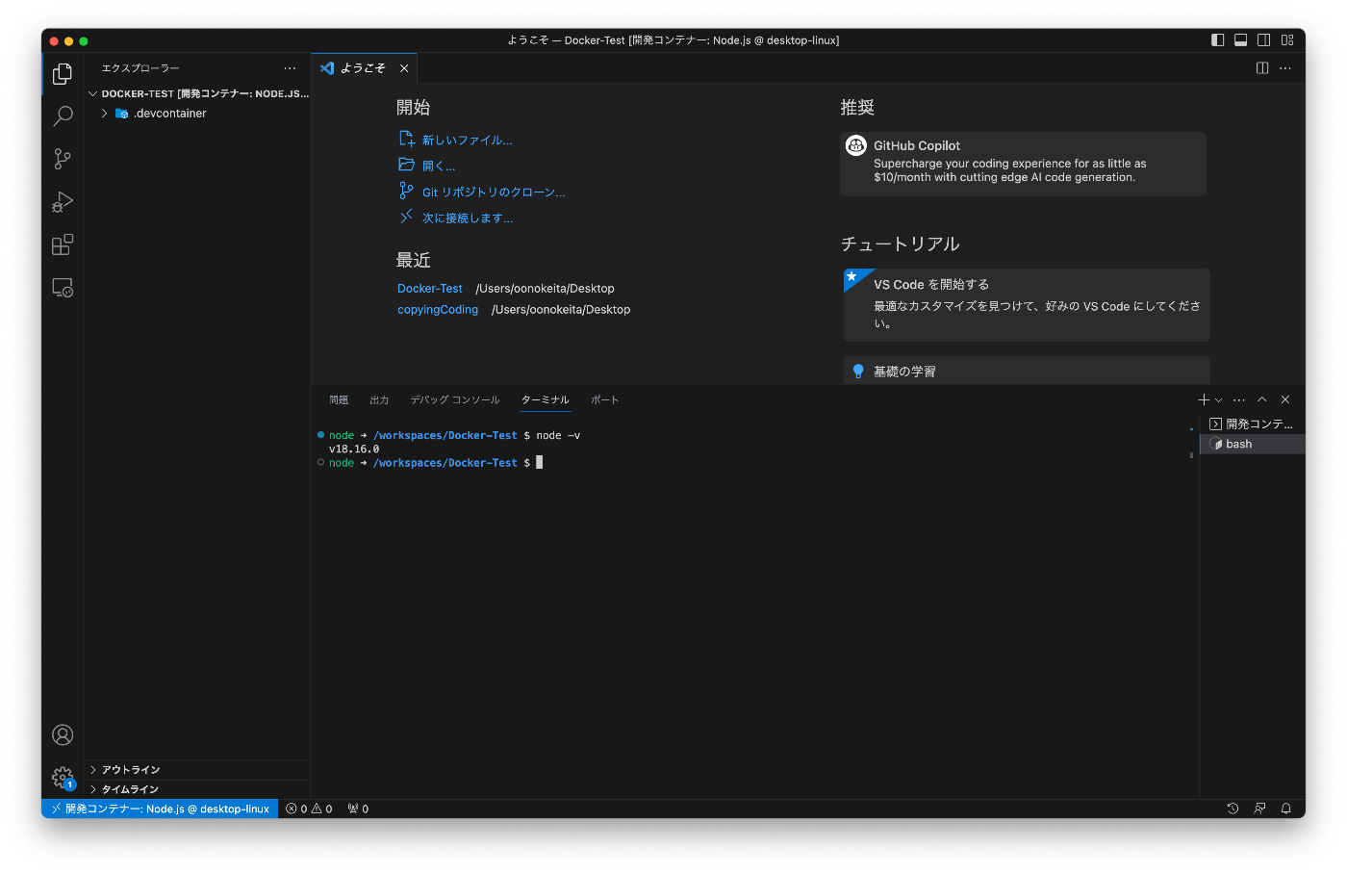Expand the タイムライン section

197,789
